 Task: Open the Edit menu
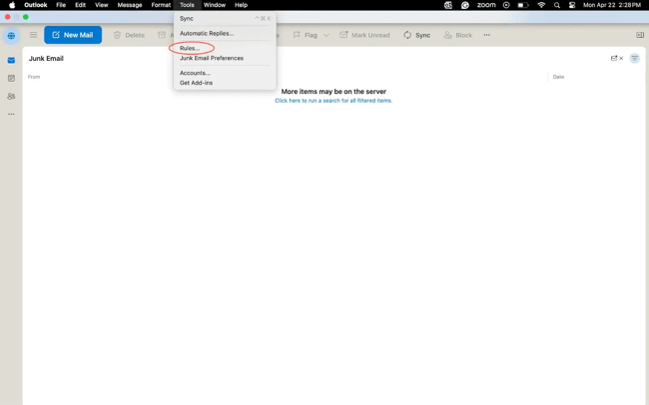click(x=80, y=5)
